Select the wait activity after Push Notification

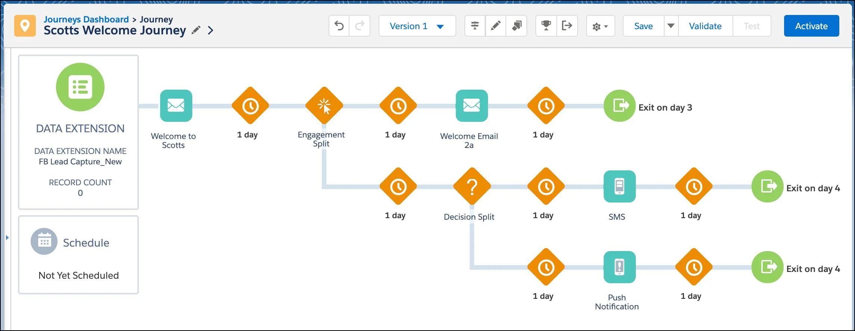694,267
